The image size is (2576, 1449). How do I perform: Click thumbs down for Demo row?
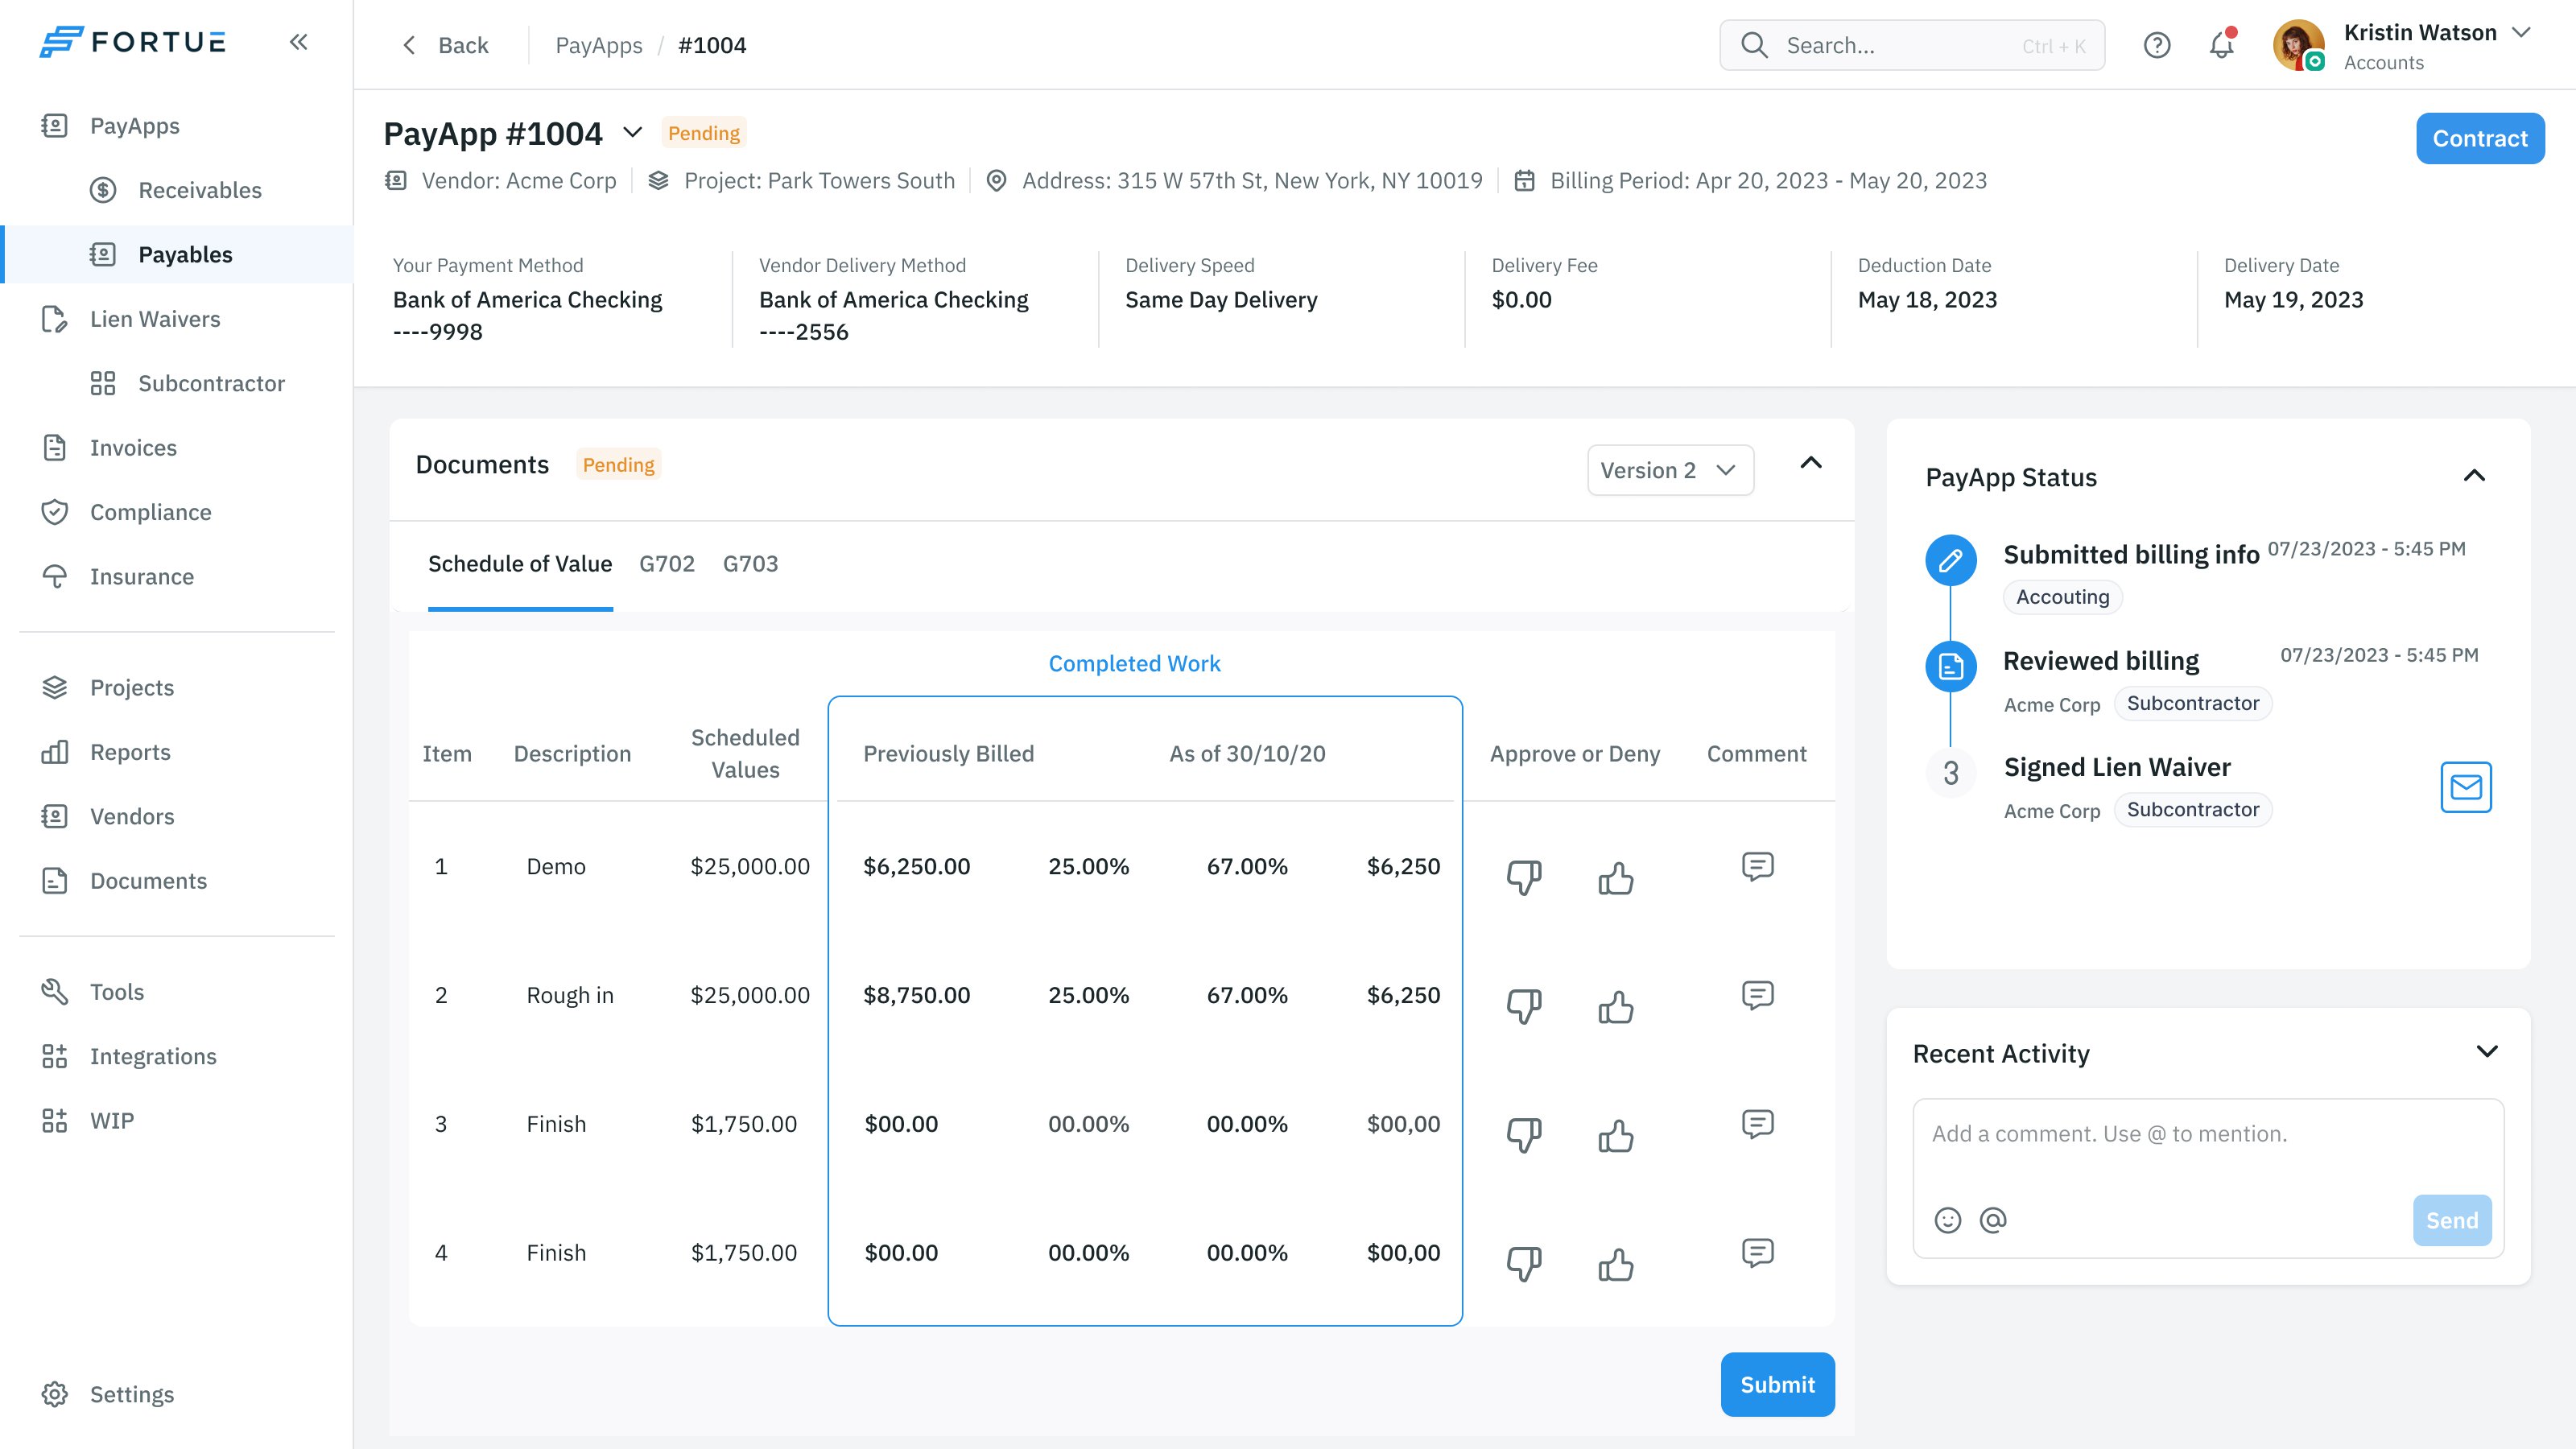1524,877
